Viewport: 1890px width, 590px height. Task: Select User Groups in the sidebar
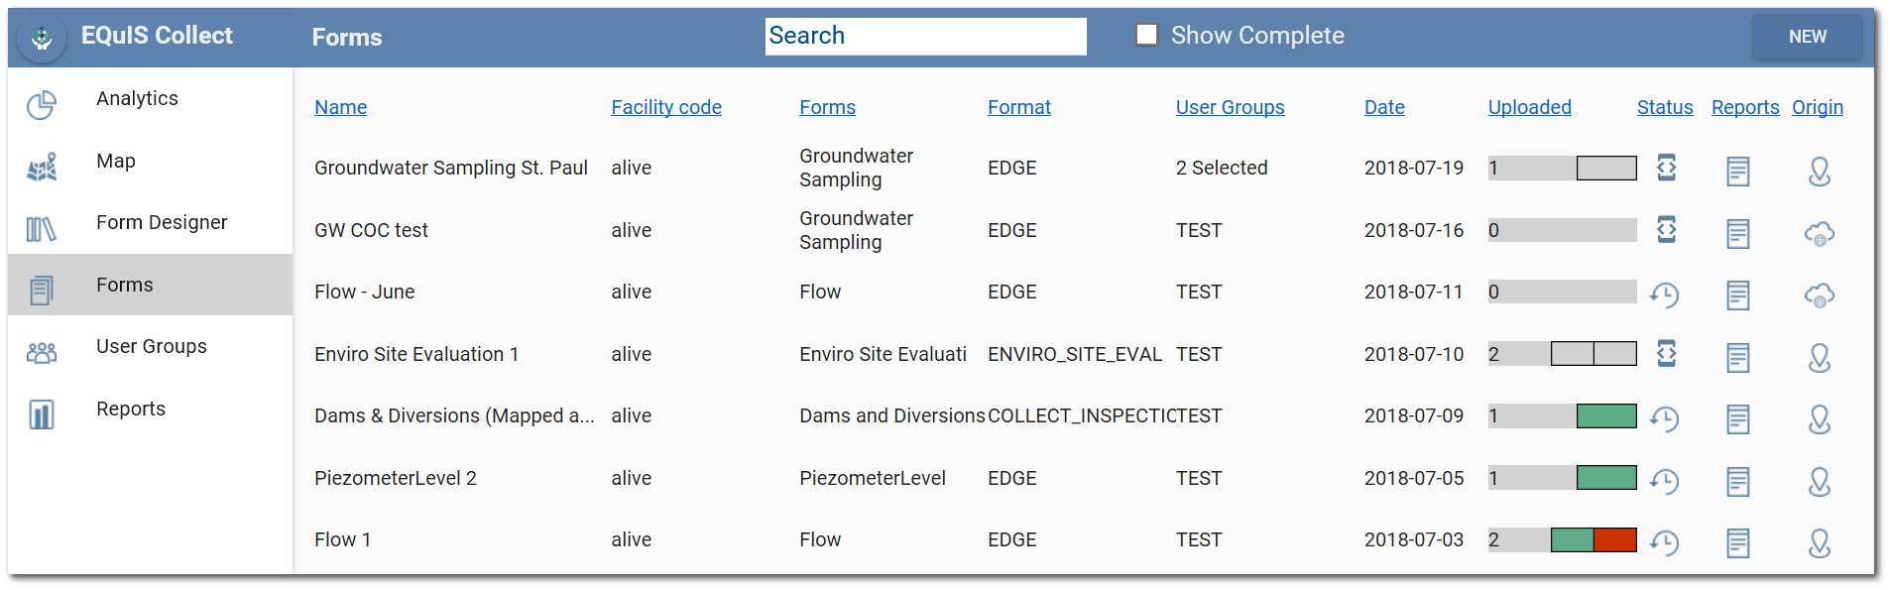point(151,346)
